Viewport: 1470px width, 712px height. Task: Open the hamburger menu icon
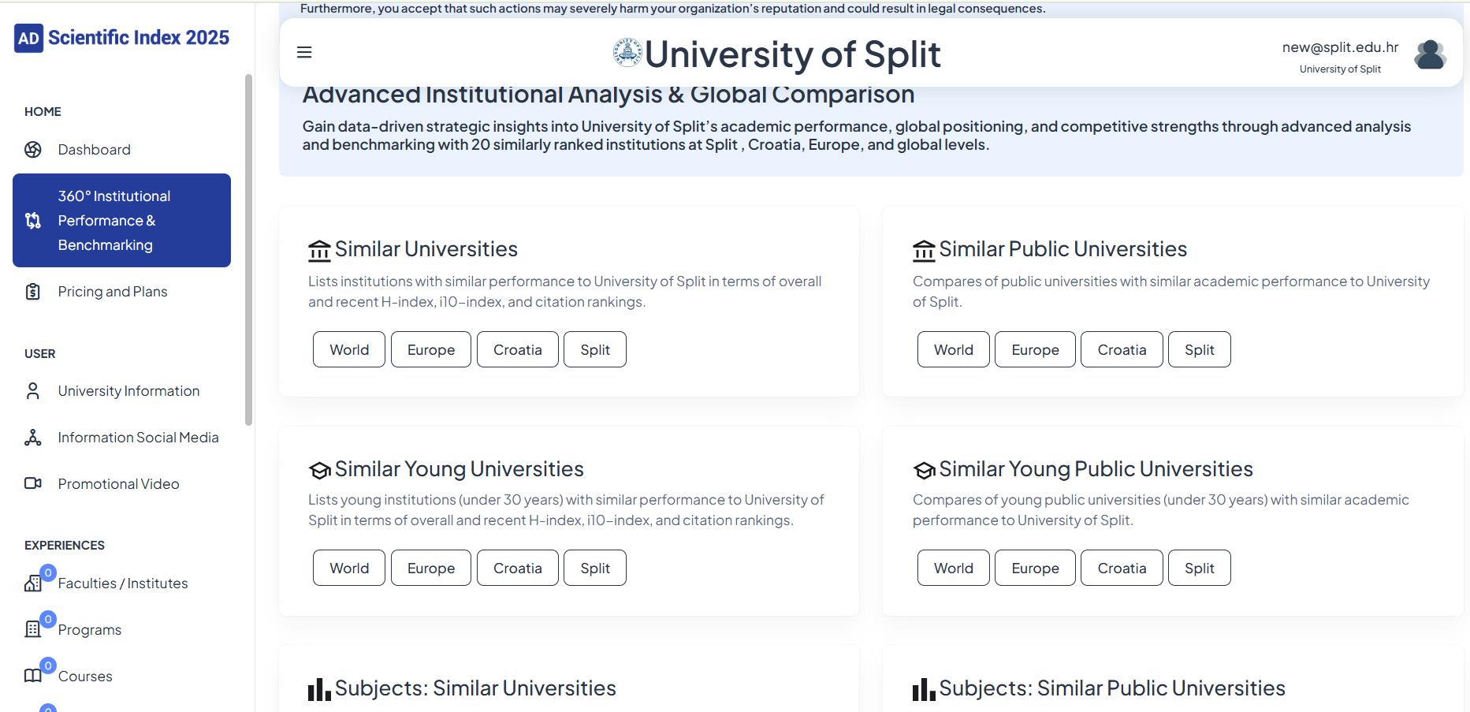pyautogui.click(x=304, y=52)
